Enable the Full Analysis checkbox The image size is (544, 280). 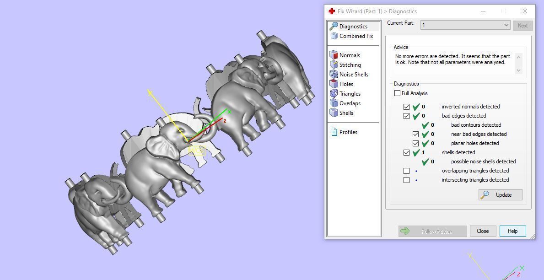[x=397, y=93]
